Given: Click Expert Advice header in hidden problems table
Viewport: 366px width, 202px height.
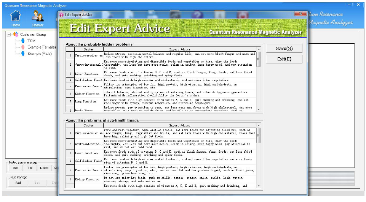Looking at the screenshot, I should click(180, 49).
